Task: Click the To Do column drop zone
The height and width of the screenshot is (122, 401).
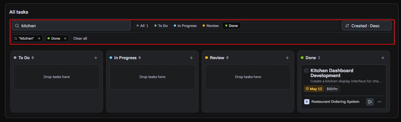Action: (56, 77)
